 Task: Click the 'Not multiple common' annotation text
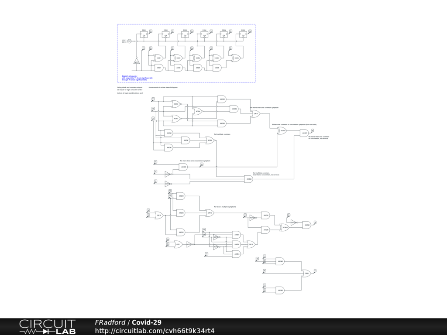222,134
